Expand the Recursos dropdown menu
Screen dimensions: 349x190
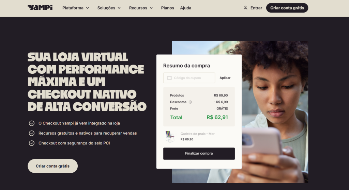141,8
